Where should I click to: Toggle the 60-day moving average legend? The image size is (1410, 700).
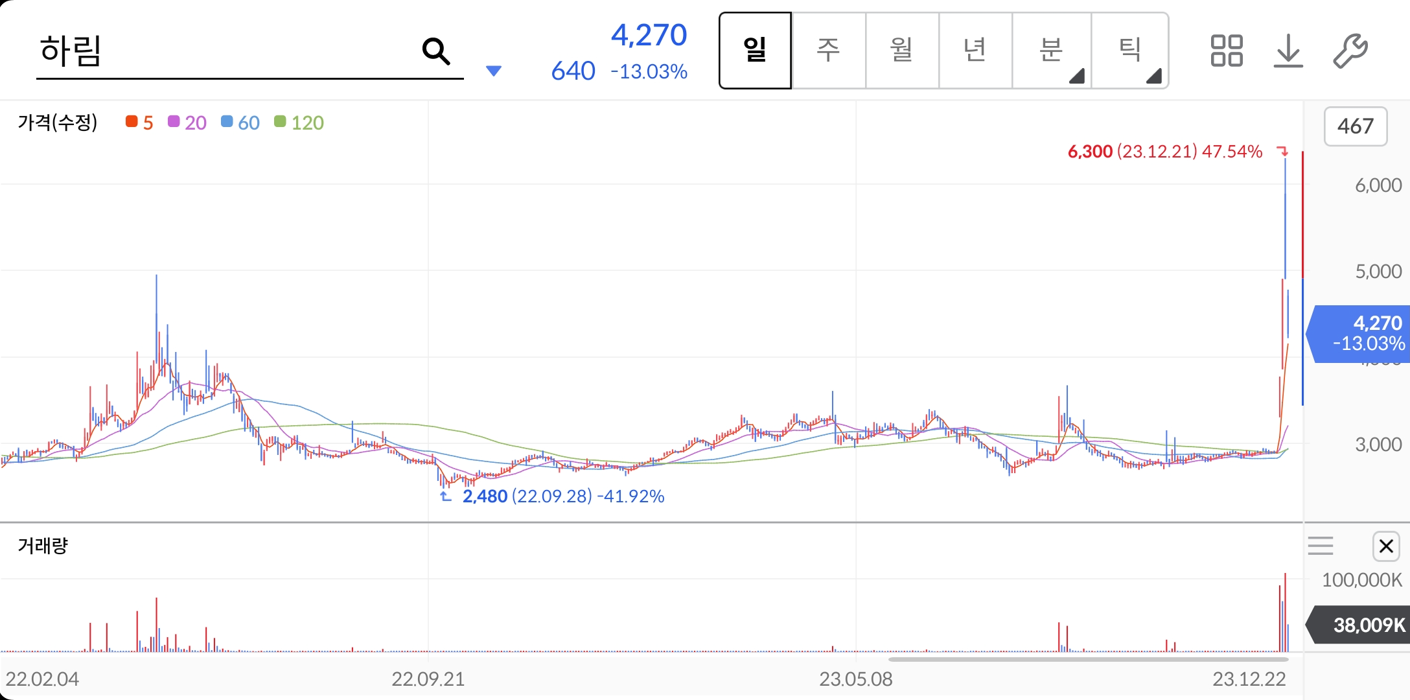pos(240,122)
